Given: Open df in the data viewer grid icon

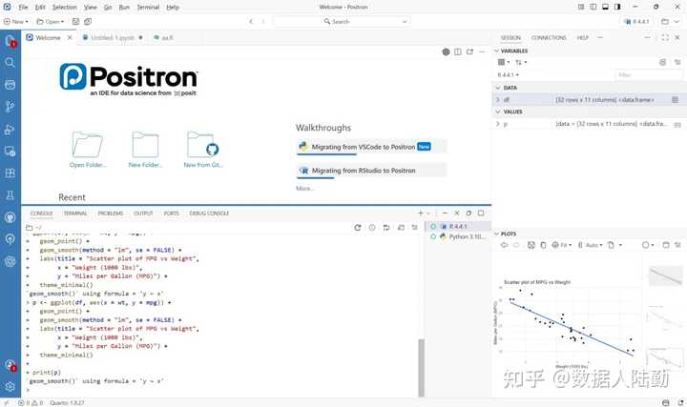Looking at the screenshot, I should pyautogui.click(x=675, y=100).
